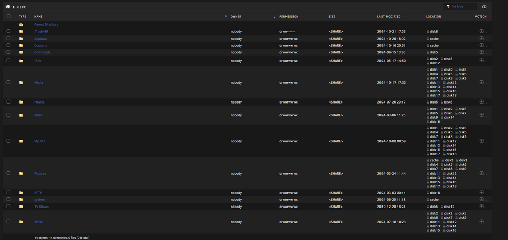The width and height of the screenshot is (508, 240).
Task: Open the Appdata folder link
Action: click(x=40, y=39)
